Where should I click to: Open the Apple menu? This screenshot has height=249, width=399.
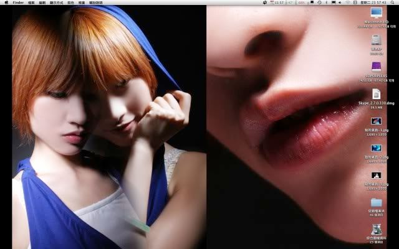(x=6, y=2)
